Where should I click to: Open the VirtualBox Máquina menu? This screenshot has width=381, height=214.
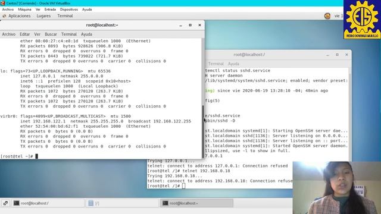(x=24, y=10)
